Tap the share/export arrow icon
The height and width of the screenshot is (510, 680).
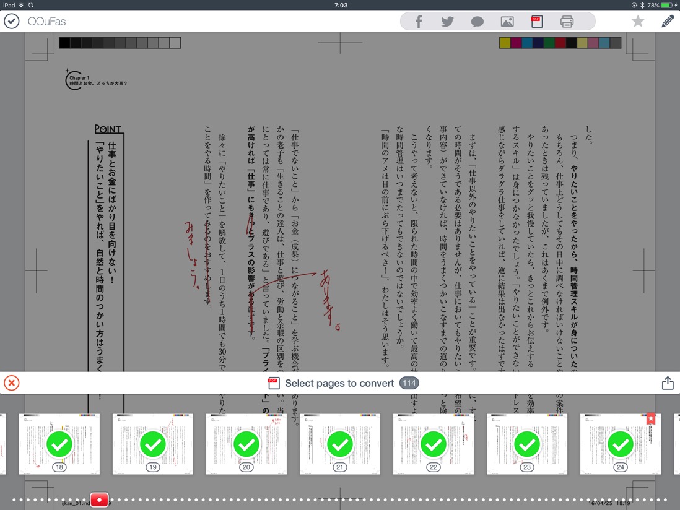(668, 382)
